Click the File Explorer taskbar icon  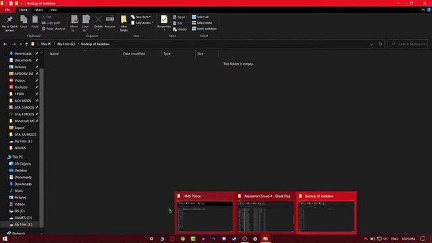265,238
